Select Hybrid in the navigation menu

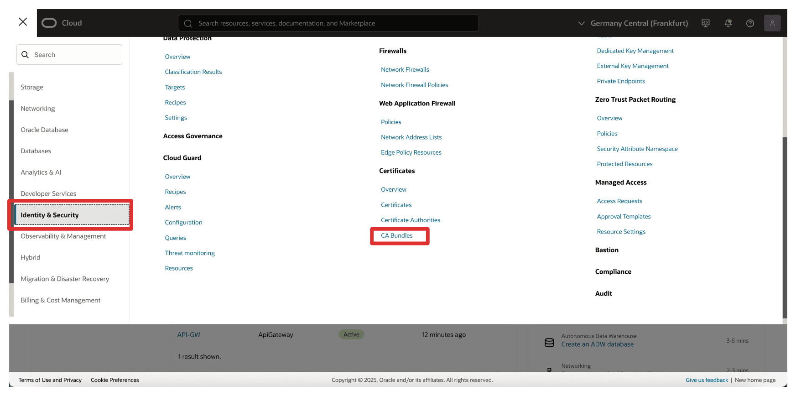pos(31,258)
